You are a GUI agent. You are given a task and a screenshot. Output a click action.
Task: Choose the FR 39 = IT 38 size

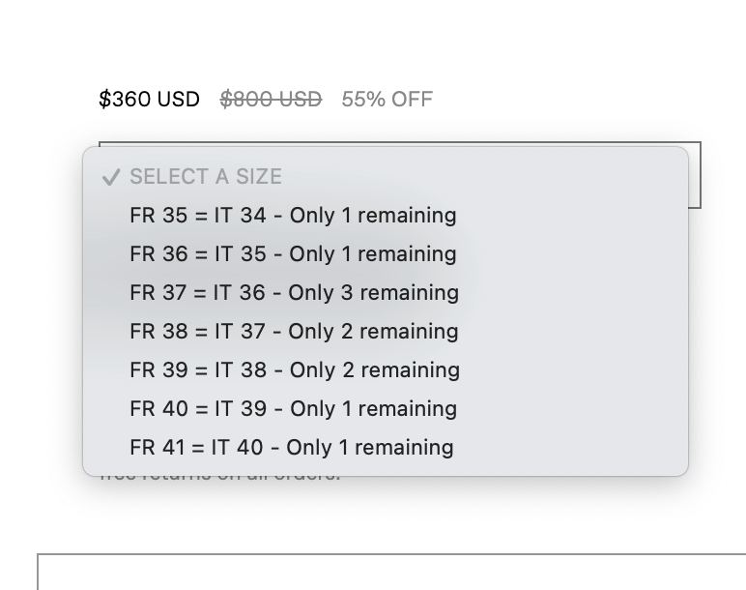pyautogui.click(x=294, y=369)
